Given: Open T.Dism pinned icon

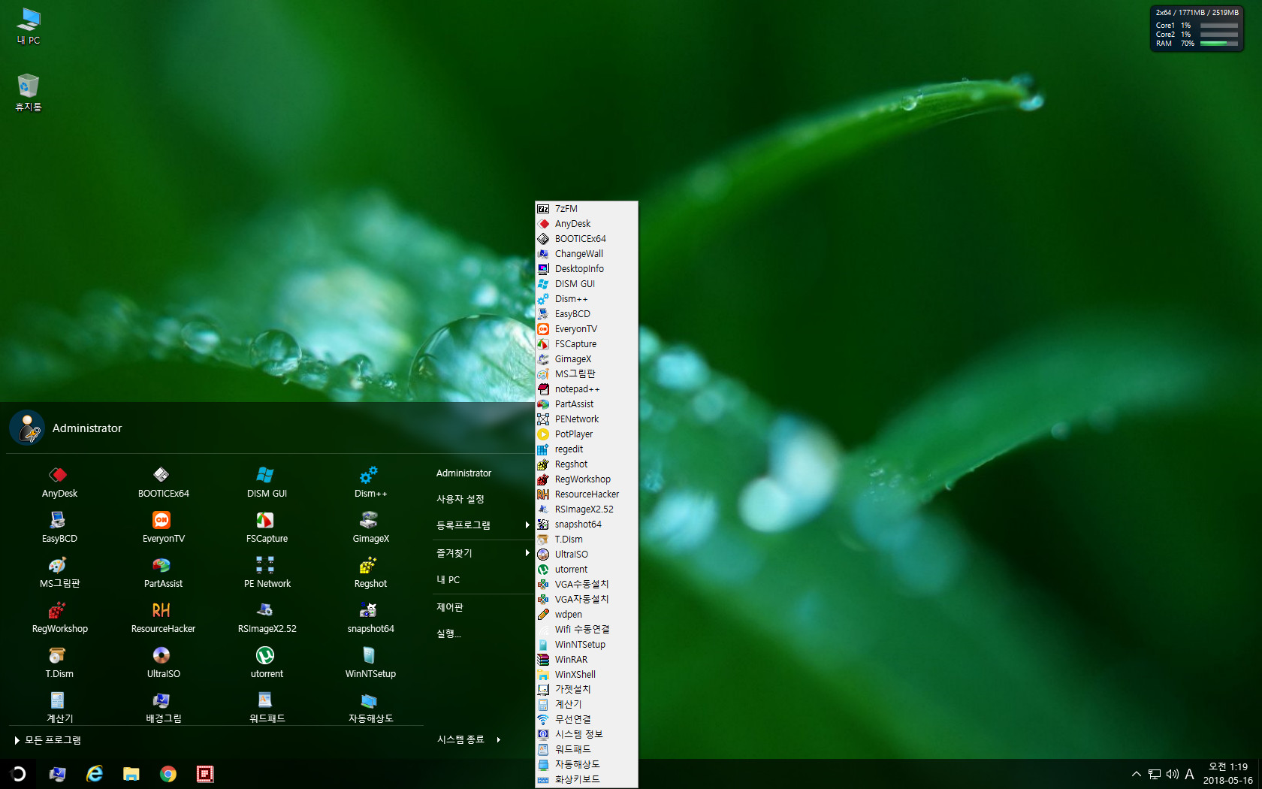Looking at the screenshot, I should point(59,663).
